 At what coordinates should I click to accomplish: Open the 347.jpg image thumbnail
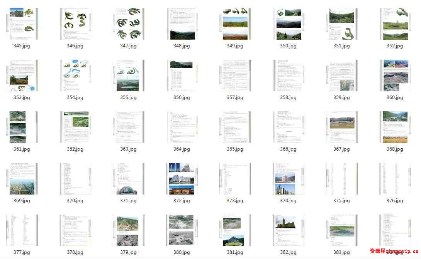coord(128,24)
